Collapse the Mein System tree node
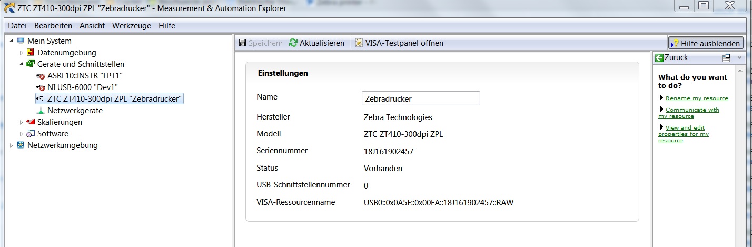The height and width of the screenshot is (247, 752). 11,41
